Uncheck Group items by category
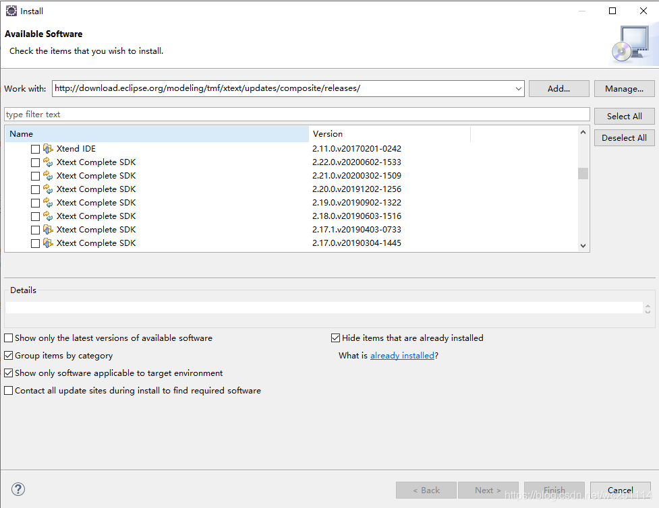659x508 pixels. pyautogui.click(x=8, y=356)
